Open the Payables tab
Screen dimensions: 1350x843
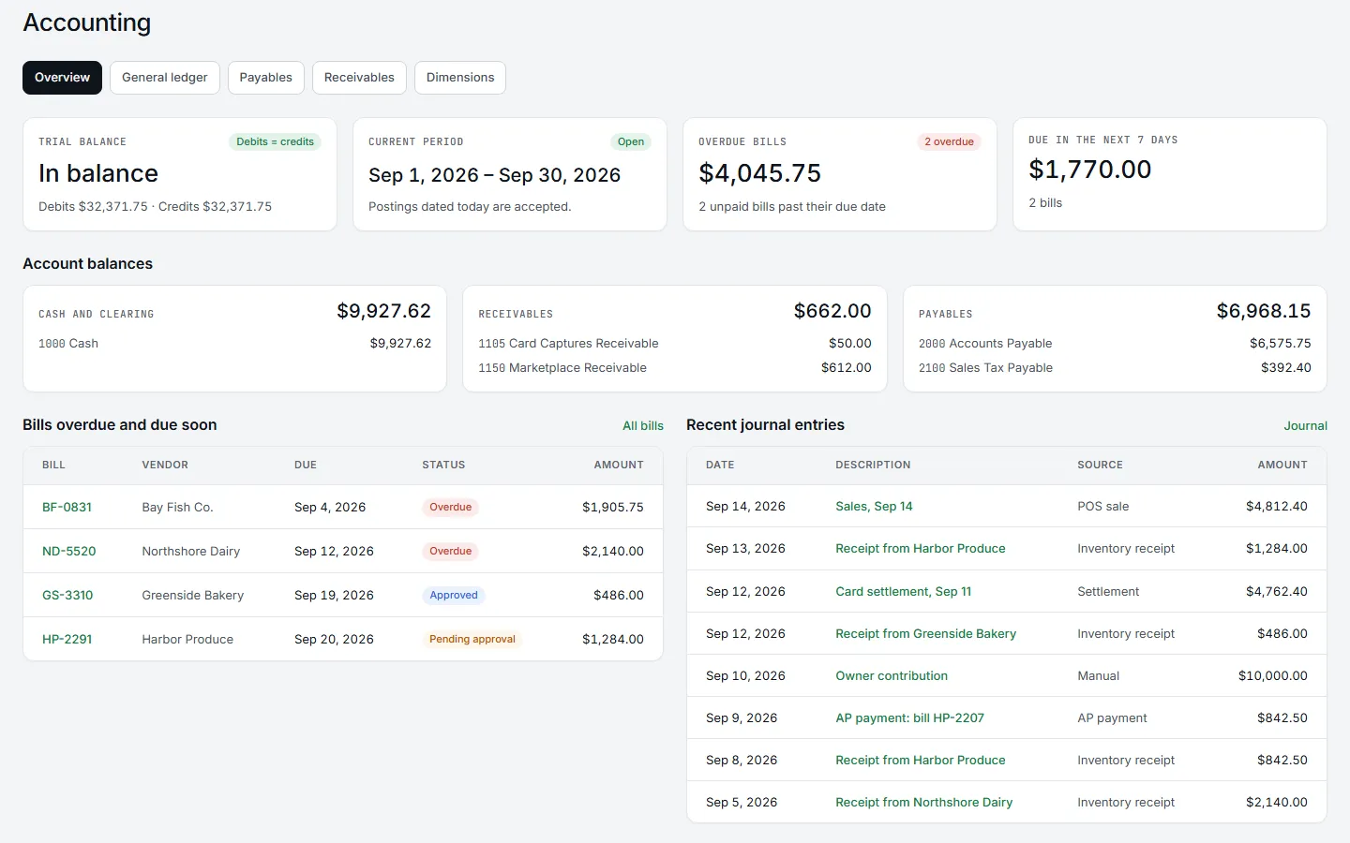(x=265, y=78)
